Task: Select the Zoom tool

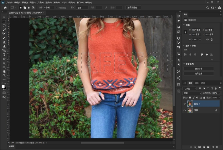Action: pos(4,75)
